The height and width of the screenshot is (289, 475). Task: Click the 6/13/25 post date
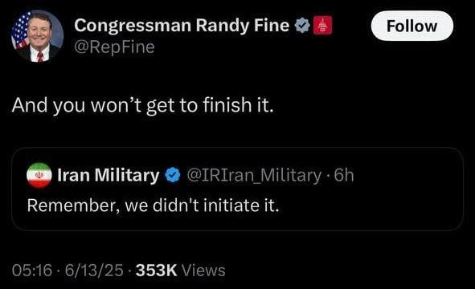pyautogui.click(x=94, y=271)
